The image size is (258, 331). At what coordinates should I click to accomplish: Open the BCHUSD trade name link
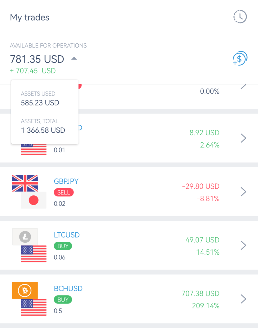click(x=68, y=289)
